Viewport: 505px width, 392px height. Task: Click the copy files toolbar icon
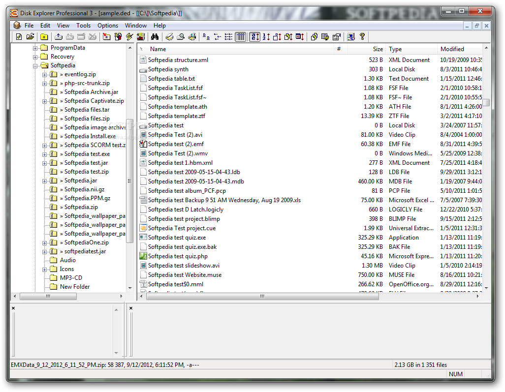pyautogui.click(x=314, y=37)
